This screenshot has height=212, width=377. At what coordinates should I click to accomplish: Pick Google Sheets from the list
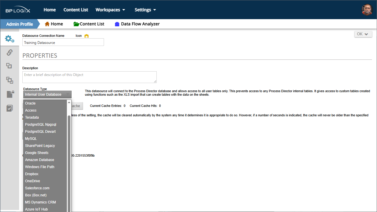tap(45, 153)
